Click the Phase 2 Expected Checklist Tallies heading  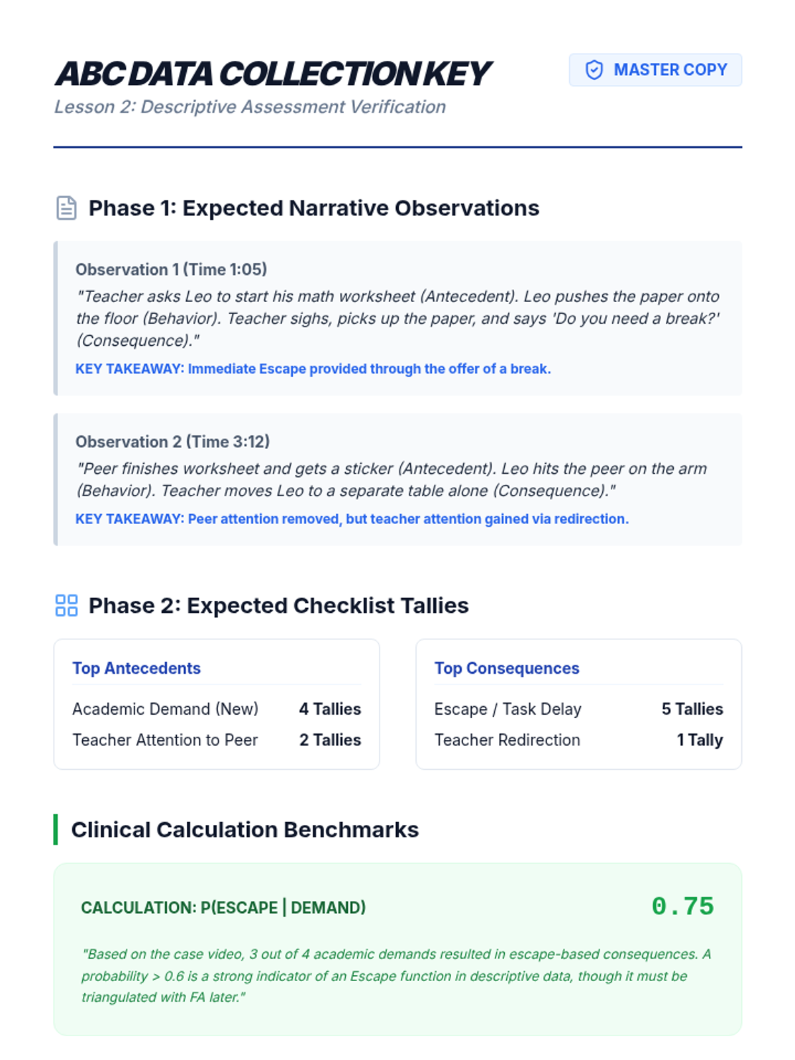click(278, 606)
